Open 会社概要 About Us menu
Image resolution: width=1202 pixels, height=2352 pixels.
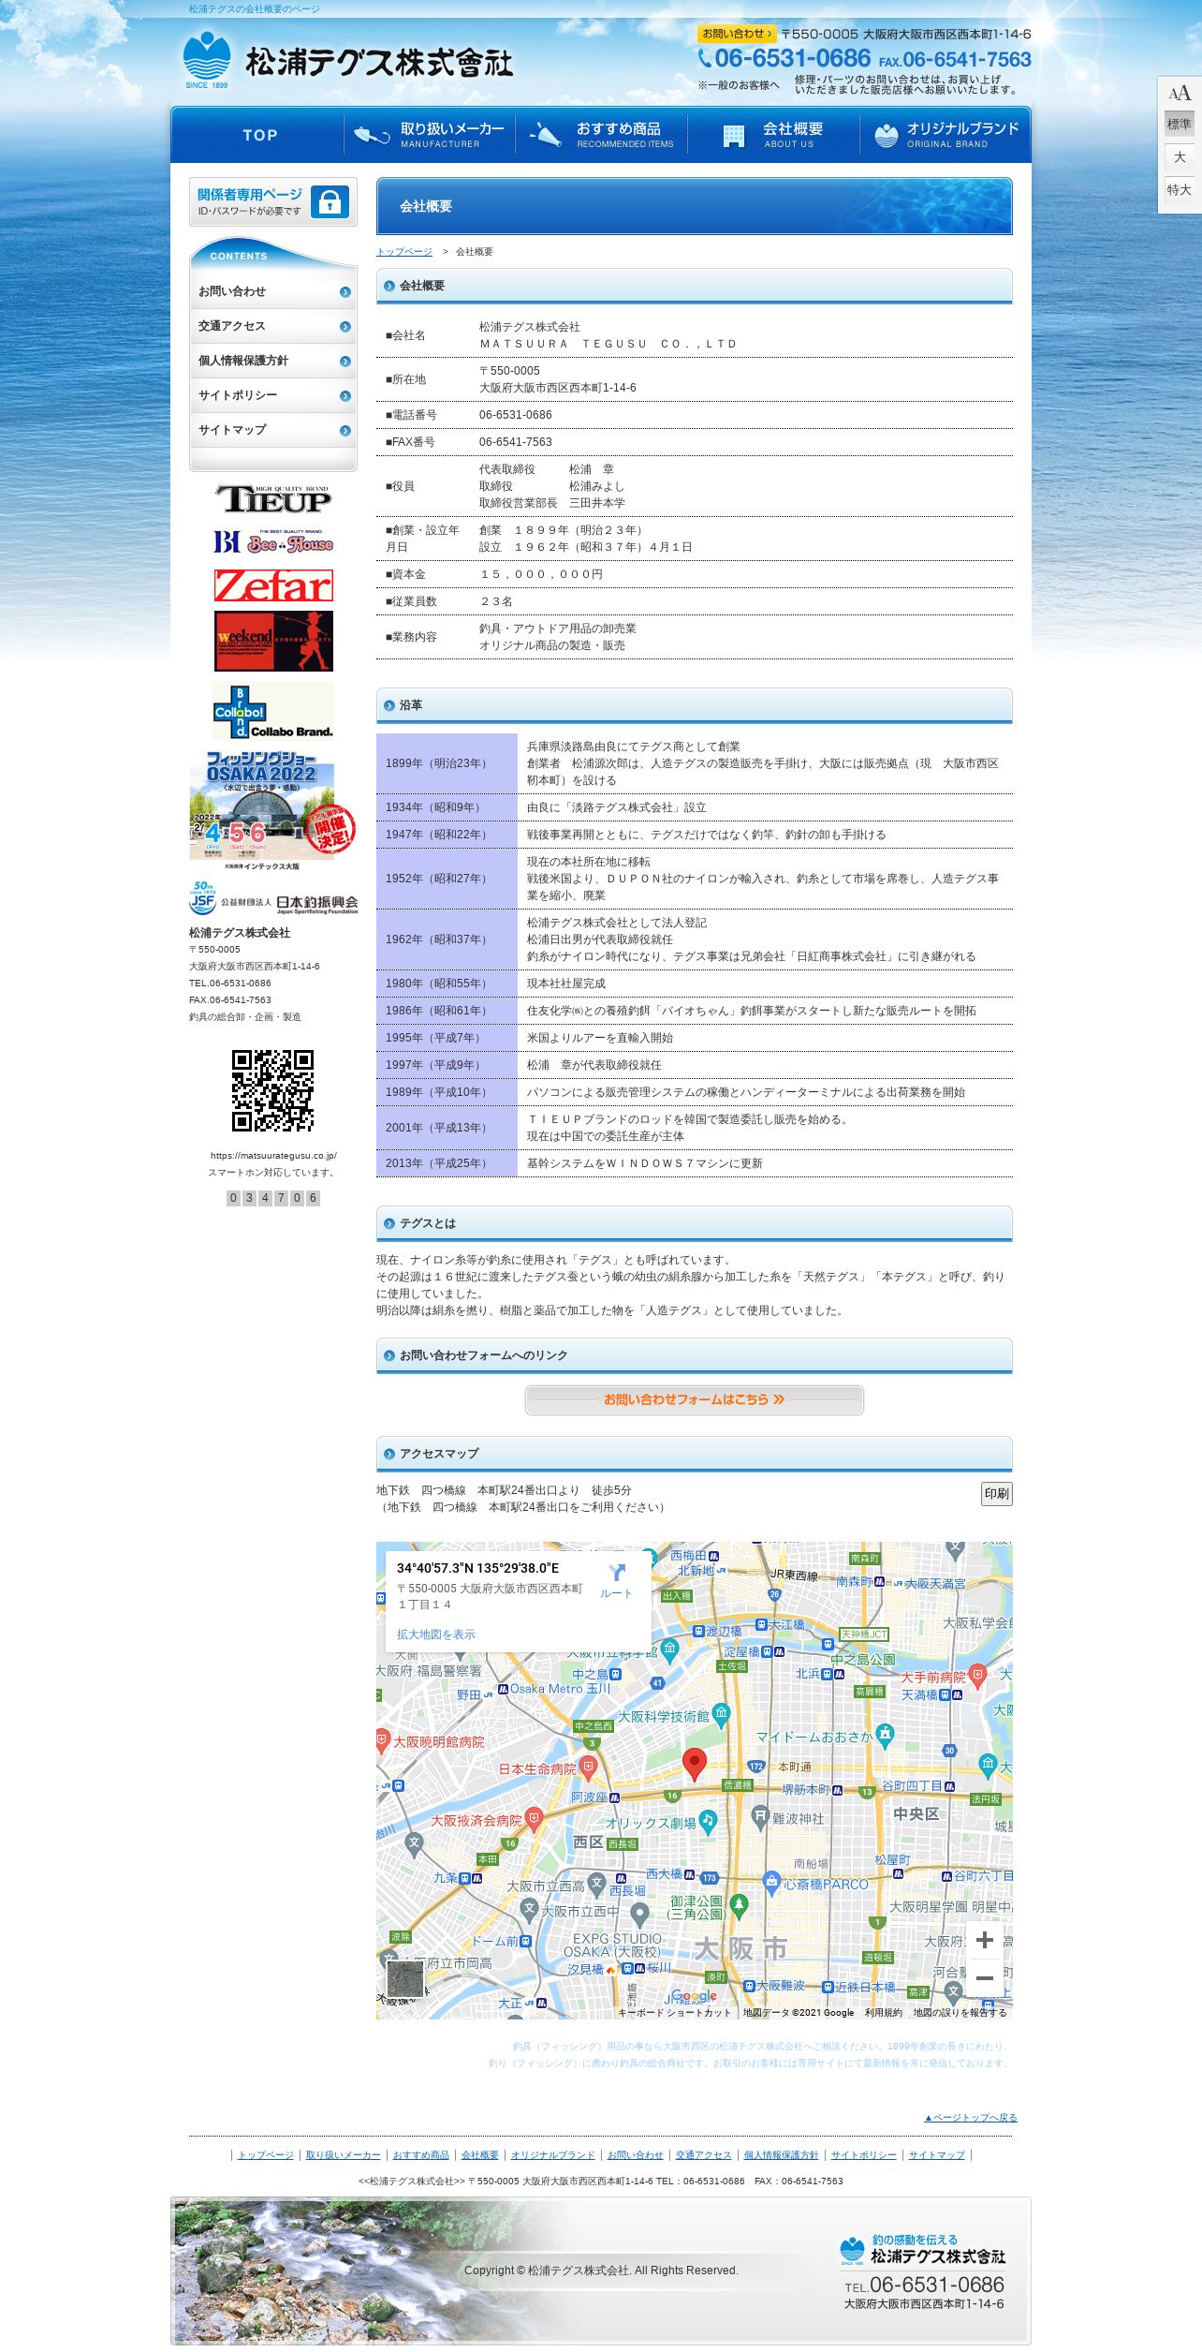774,135
